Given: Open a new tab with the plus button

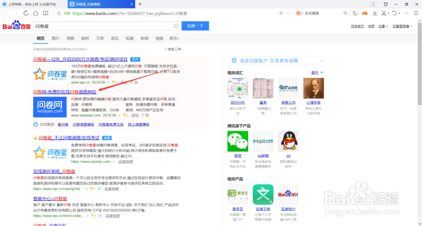Looking at the screenshot, I should (x=140, y=4).
